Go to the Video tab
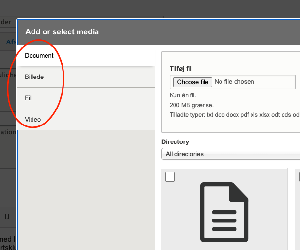300x250 pixels. click(x=33, y=120)
